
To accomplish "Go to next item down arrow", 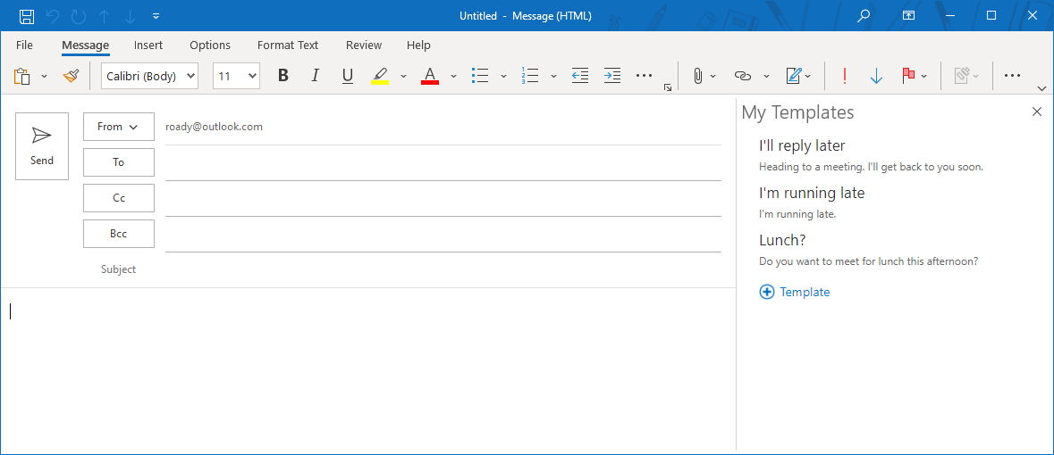I will tap(131, 16).
